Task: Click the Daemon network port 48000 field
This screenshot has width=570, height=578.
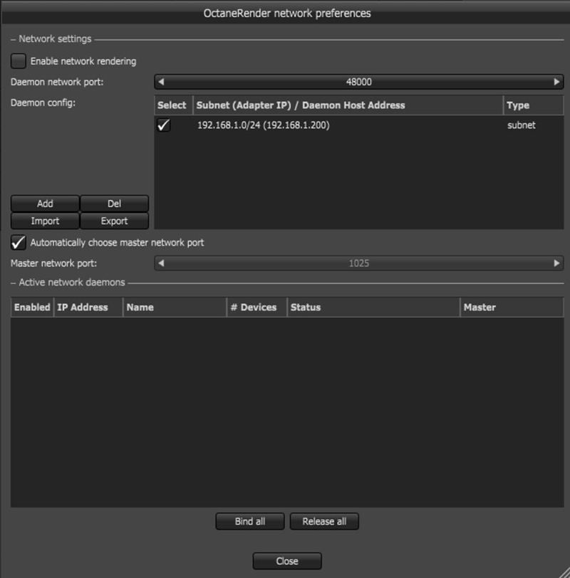Action: [358, 82]
